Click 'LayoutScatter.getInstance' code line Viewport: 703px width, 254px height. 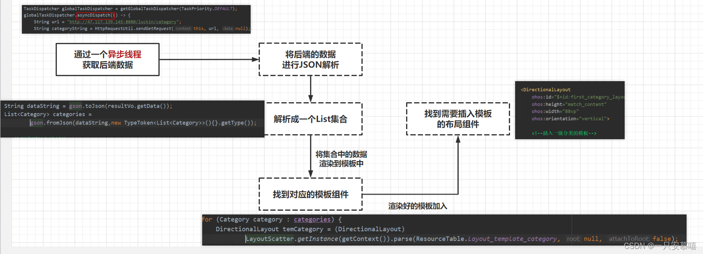click(462, 239)
